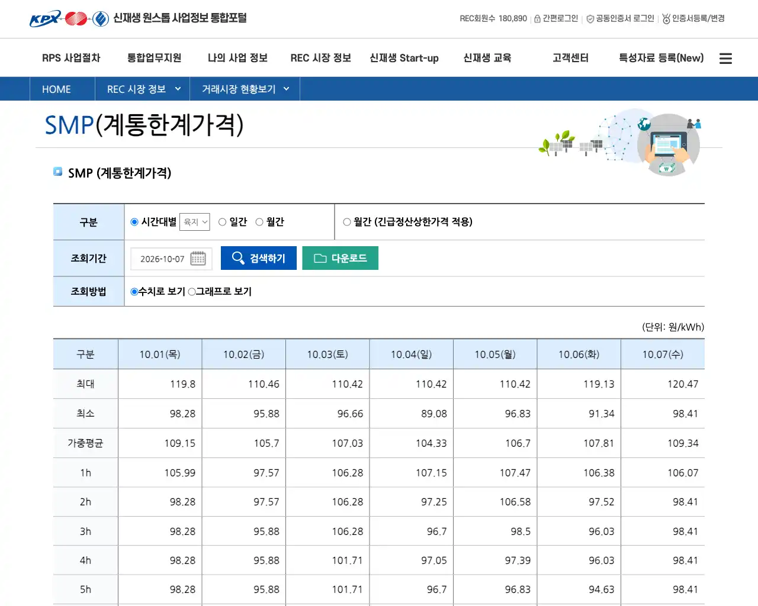Click the 3h row label
The image size is (758, 606).
click(x=85, y=531)
